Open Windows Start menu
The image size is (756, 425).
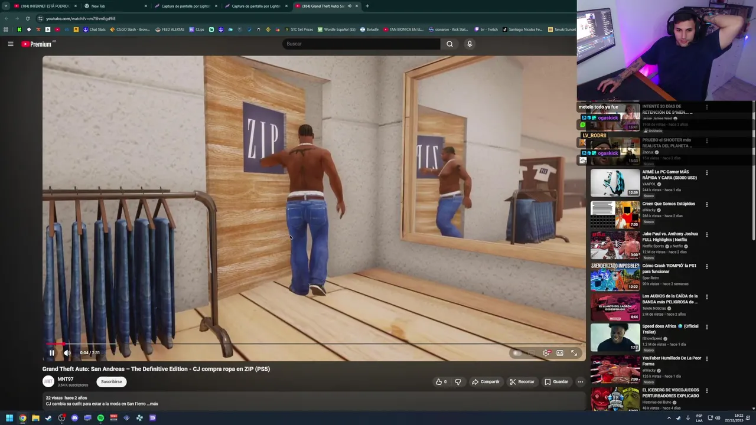click(x=9, y=418)
